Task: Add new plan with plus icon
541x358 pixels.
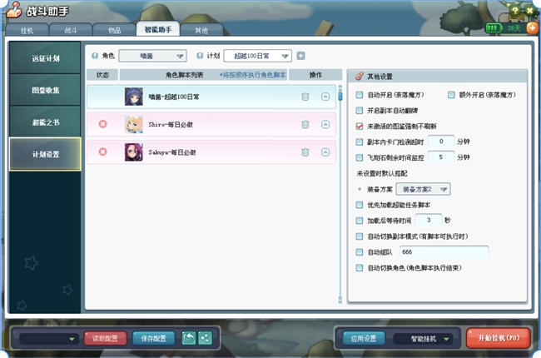Action: [300, 56]
